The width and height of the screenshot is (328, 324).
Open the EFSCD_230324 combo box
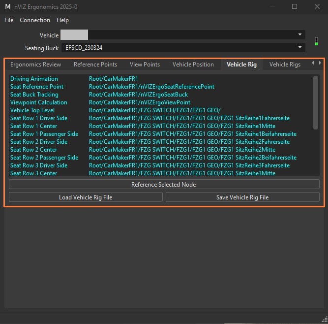(183, 48)
